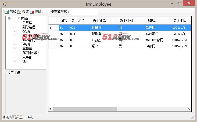197x122 pixels.
Task: Click the frmEmployee window app icon
Action: (x=5, y=4)
